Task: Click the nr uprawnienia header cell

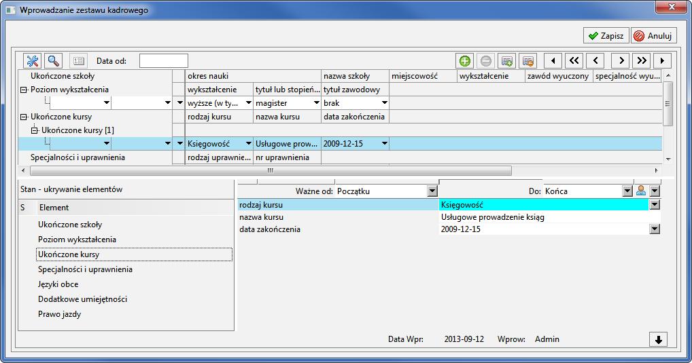Action: tap(287, 157)
